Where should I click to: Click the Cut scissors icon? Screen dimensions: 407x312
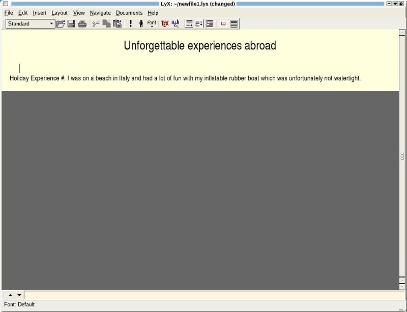click(96, 23)
